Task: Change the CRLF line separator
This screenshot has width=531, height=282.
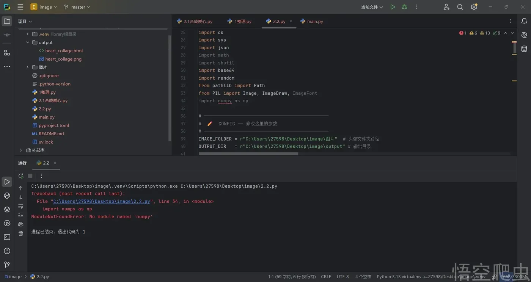Action: (x=326, y=277)
